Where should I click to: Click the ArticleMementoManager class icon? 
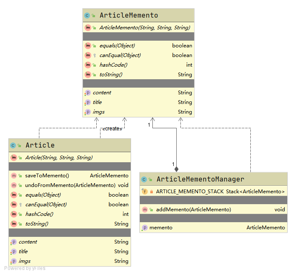(x=144, y=179)
